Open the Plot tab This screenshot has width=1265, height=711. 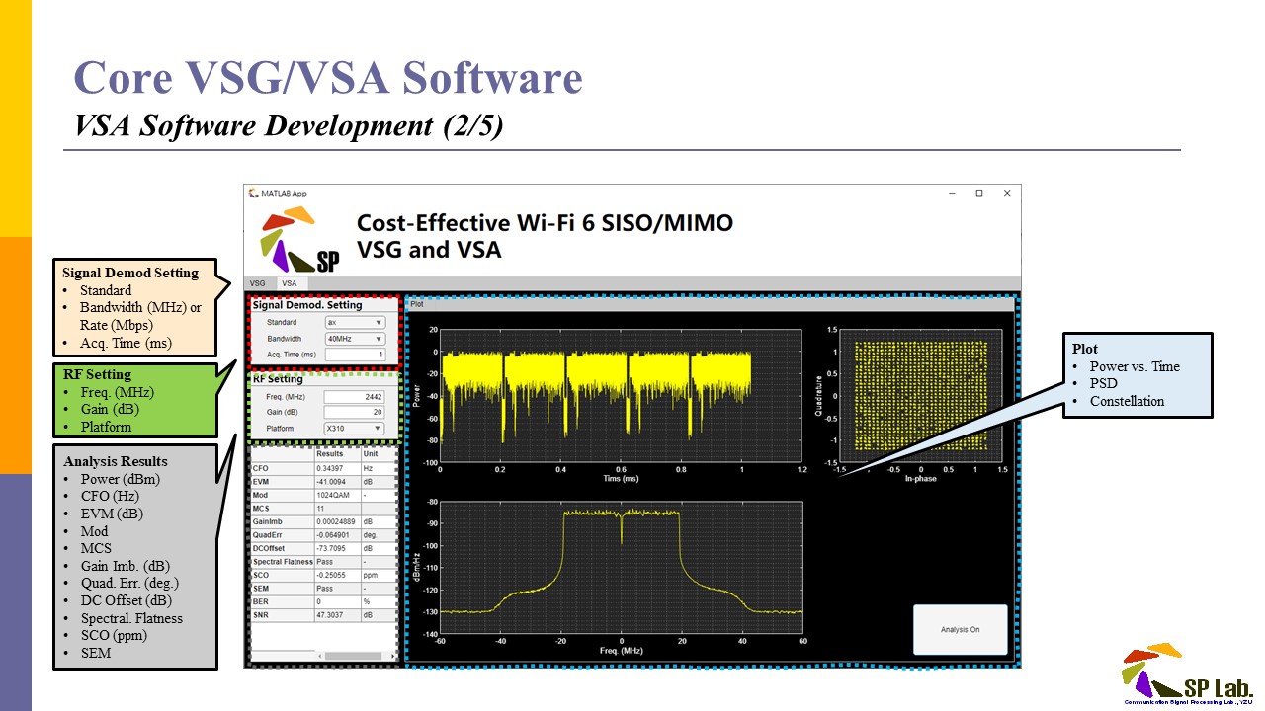417,304
